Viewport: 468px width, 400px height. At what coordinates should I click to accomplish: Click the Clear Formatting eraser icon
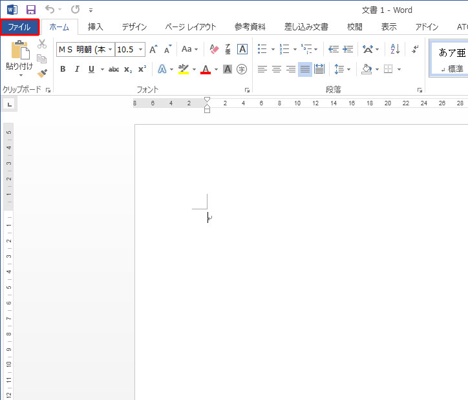(214, 49)
